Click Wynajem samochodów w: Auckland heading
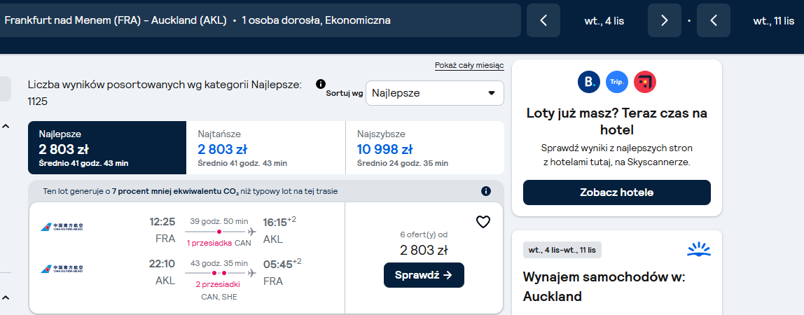Viewport: 804px width, 315px height. 604,287
